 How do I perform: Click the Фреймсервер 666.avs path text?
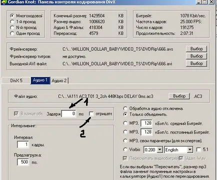tap(117, 49)
